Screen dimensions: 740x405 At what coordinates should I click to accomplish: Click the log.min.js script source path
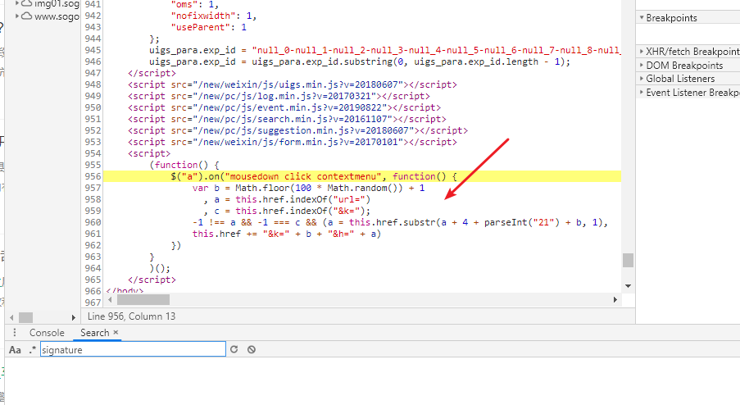(287, 96)
